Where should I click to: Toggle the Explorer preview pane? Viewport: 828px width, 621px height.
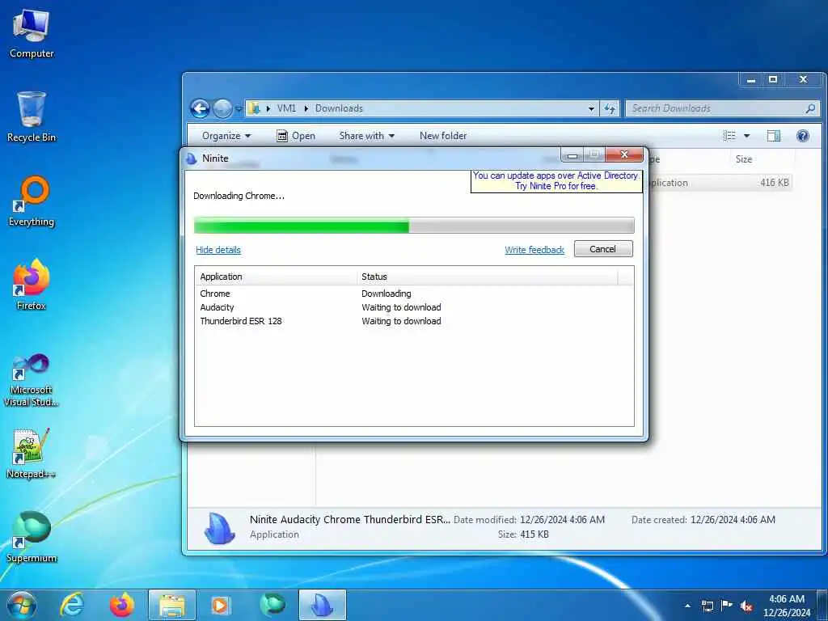tap(774, 136)
